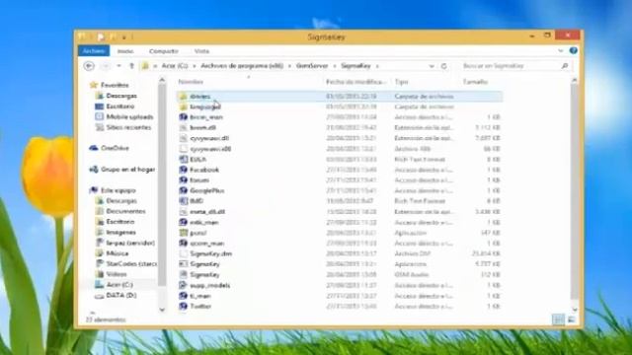This screenshot has width=632, height=355.
Task: Click the Twitter shortcut icon
Action: tap(183, 306)
